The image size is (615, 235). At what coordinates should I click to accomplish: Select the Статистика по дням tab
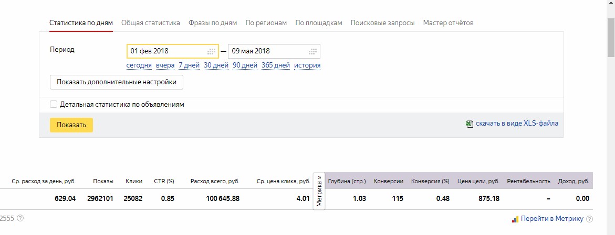(x=81, y=23)
